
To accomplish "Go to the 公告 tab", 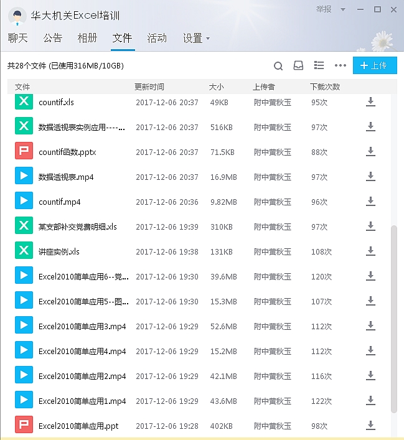I will click(x=53, y=39).
